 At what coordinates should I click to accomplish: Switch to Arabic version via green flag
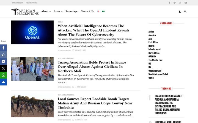pyautogui.click(x=103, y=11)
